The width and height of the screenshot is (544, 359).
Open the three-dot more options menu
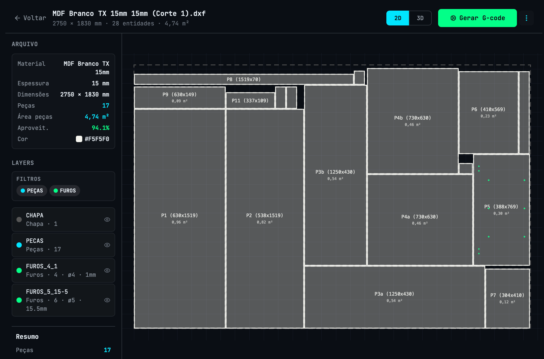(526, 18)
